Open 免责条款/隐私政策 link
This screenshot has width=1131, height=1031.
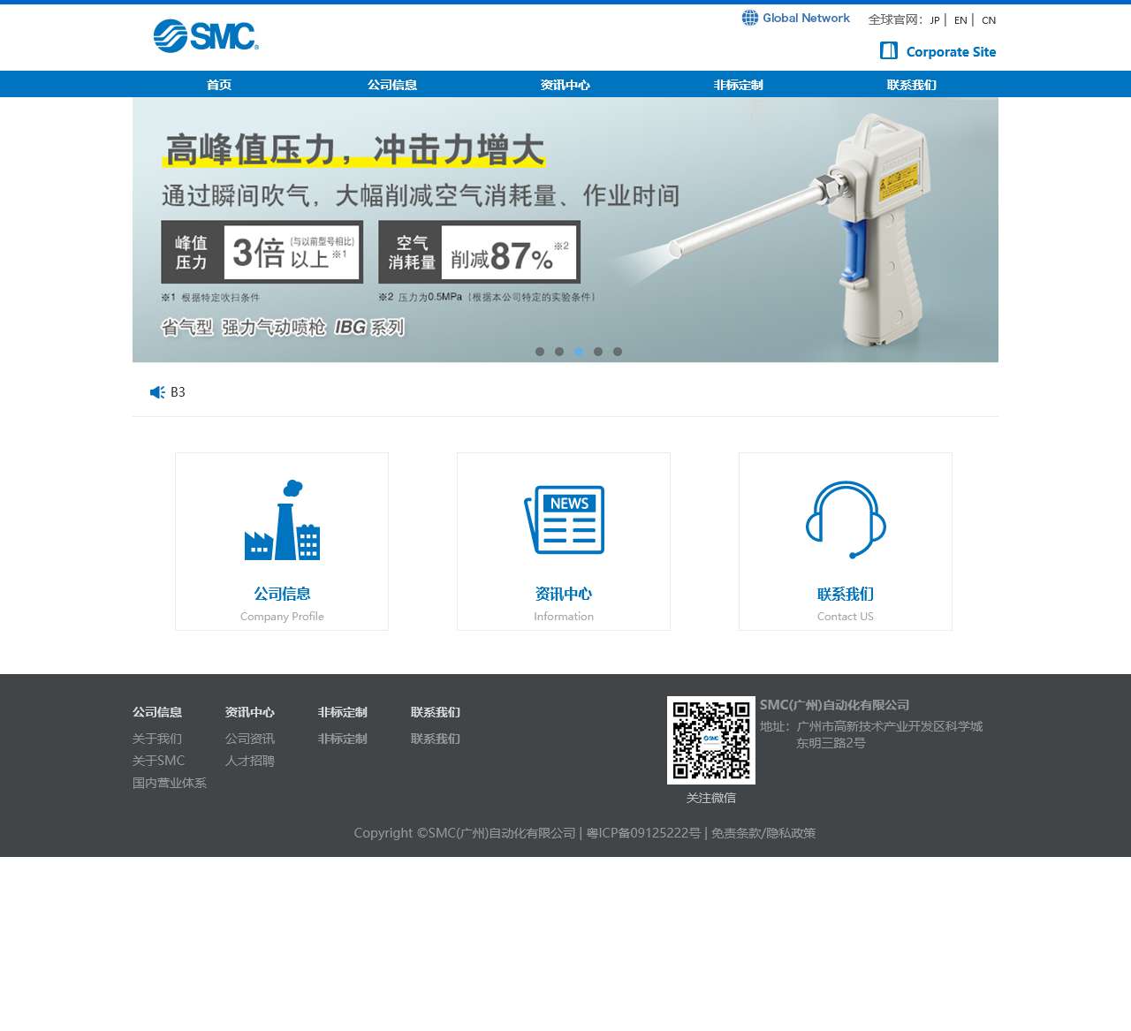763,833
